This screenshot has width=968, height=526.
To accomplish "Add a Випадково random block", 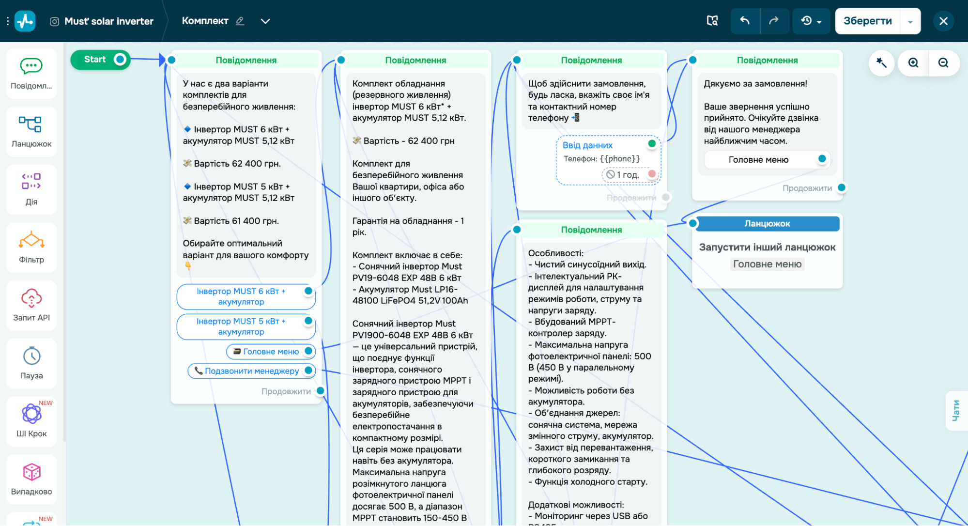I will coord(31,480).
